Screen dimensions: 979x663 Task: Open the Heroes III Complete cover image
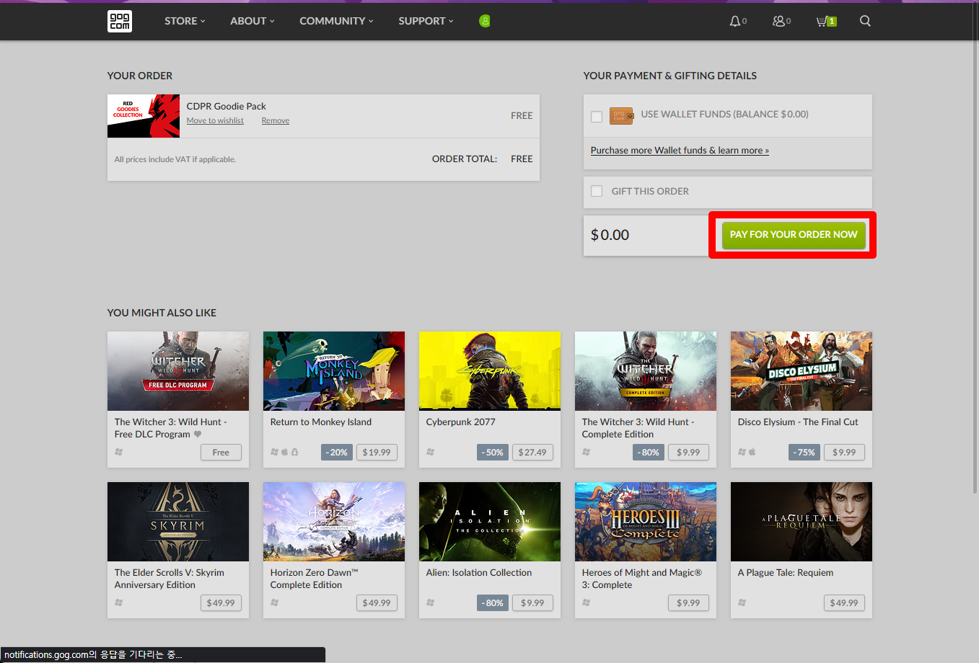(646, 522)
